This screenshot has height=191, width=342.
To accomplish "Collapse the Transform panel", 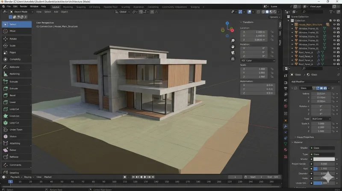I will pyautogui.click(x=248, y=22).
